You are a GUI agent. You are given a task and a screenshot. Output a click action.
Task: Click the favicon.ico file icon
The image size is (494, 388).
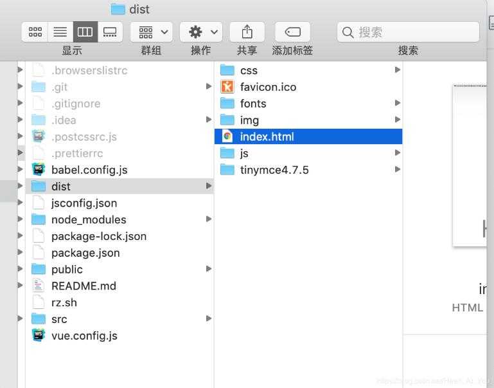(227, 87)
